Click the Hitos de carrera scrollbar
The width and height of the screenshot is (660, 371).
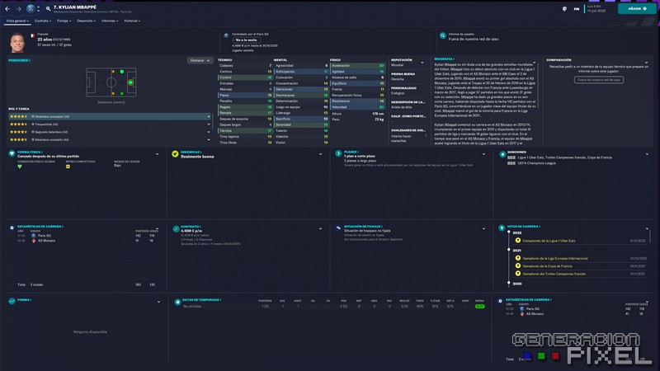pos(650,236)
